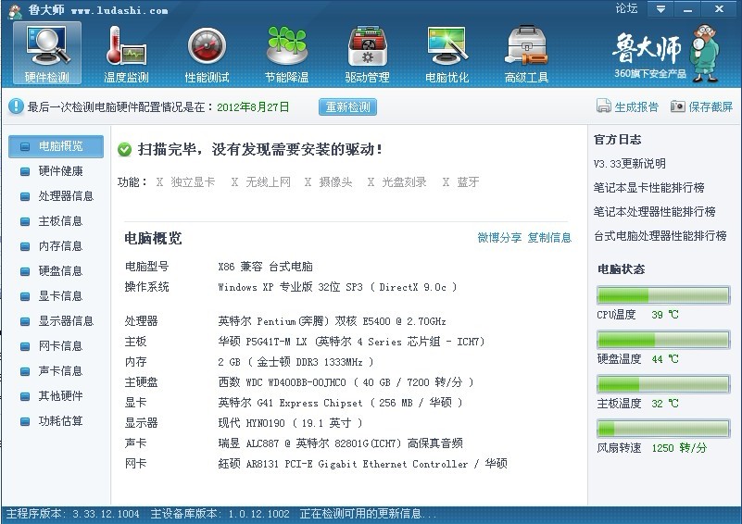Click the monitor value 现代 HYN0190
The height and width of the screenshot is (524, 742).
coord(290,423)
